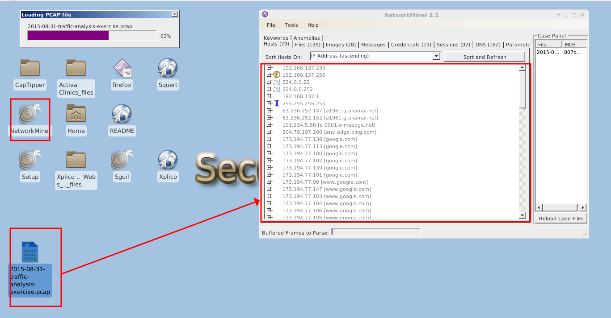
Task: Open the Home folder icon
Action: pyautogui.click(x=76, y=114)
